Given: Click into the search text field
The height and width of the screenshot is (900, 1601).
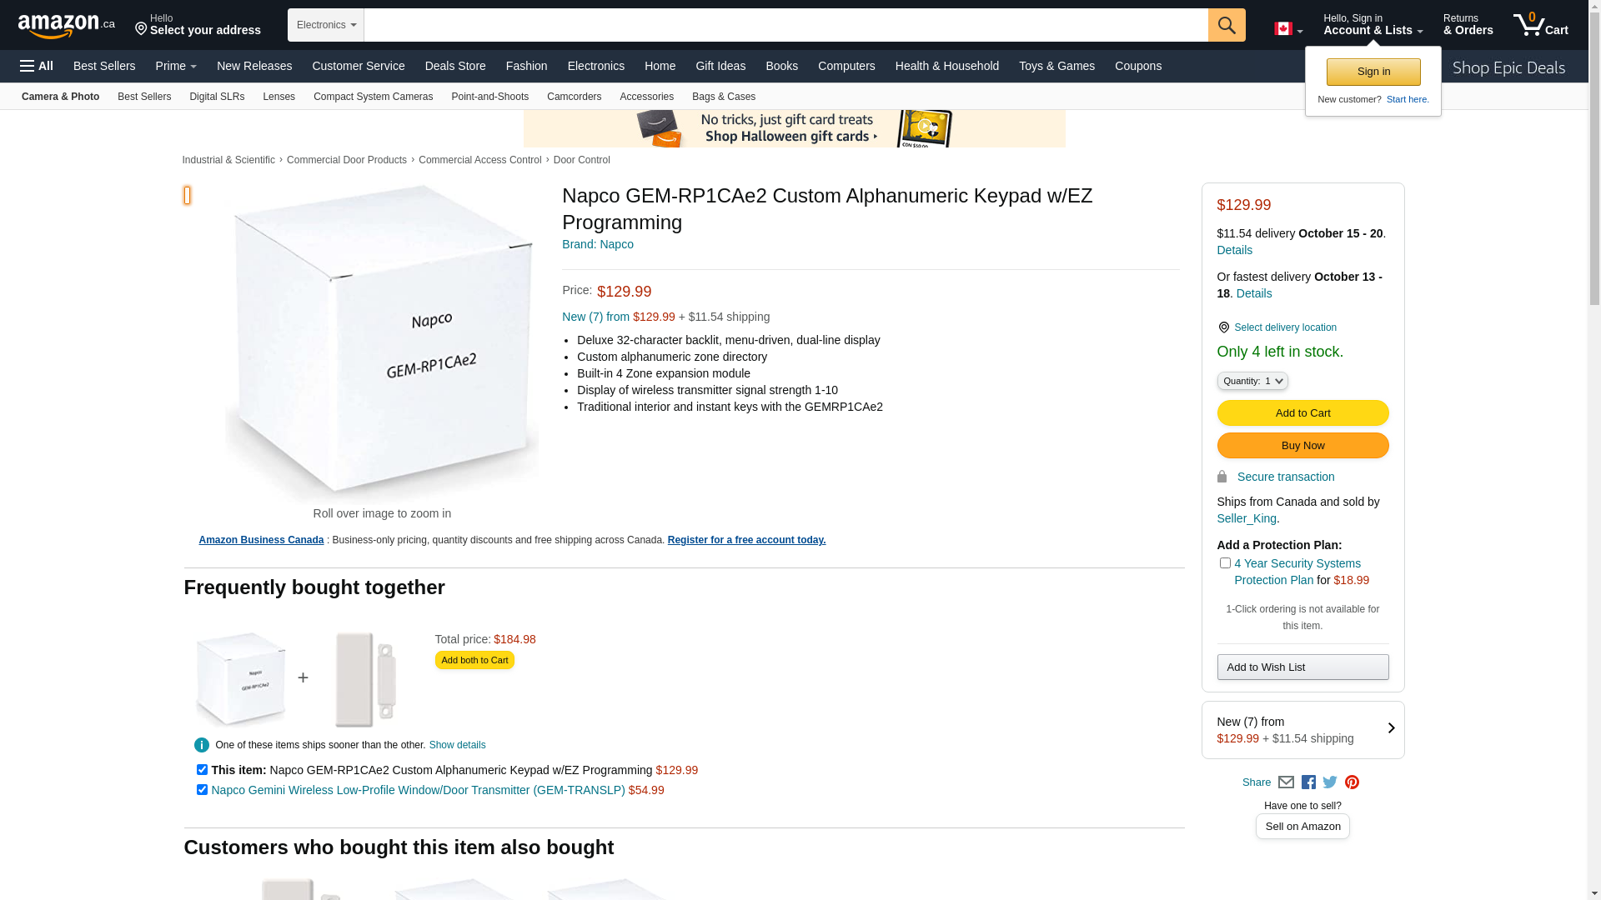Looking at the screenshot, I should (785, 25).
